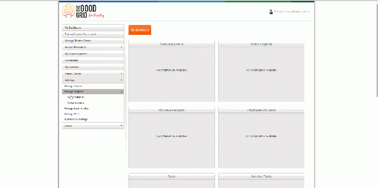
Task: Click the page vertical scrollbar
Action: [x=377, y=50]
